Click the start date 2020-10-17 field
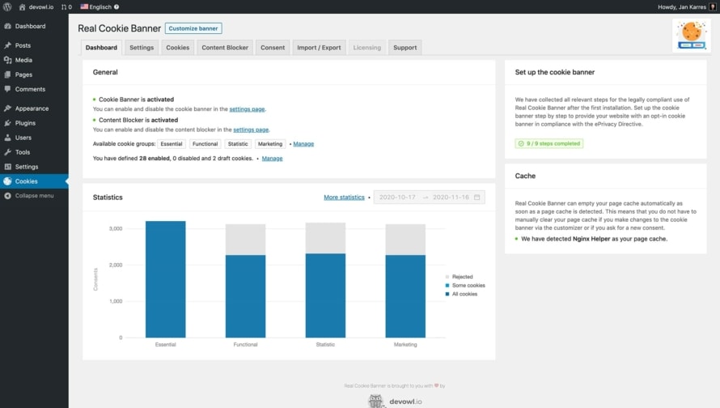 point(397,197)
